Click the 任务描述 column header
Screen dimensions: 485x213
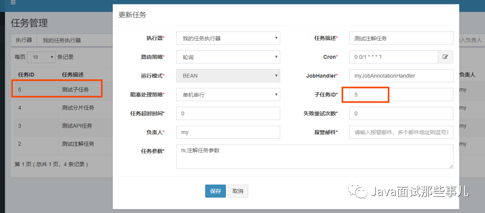73,74
